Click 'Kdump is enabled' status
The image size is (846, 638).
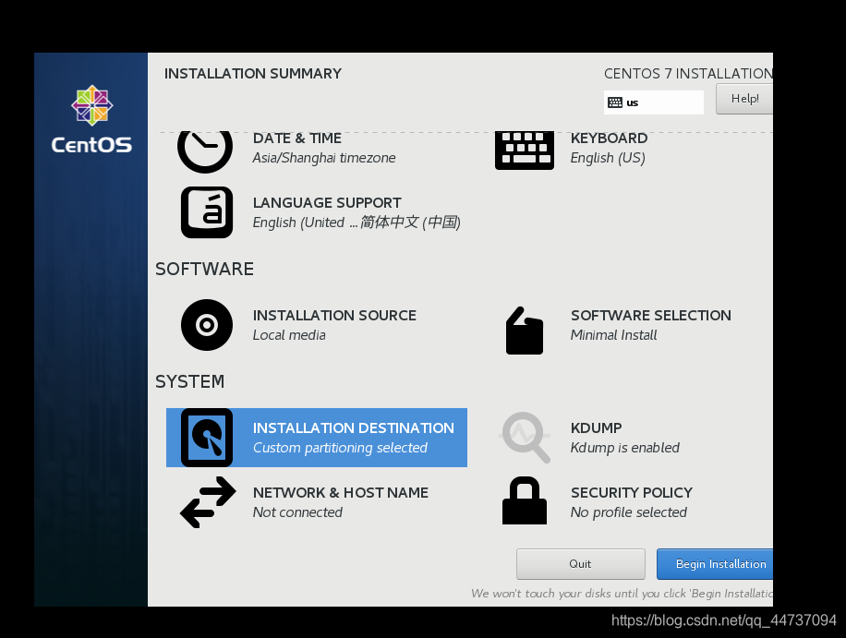point(624,448)
